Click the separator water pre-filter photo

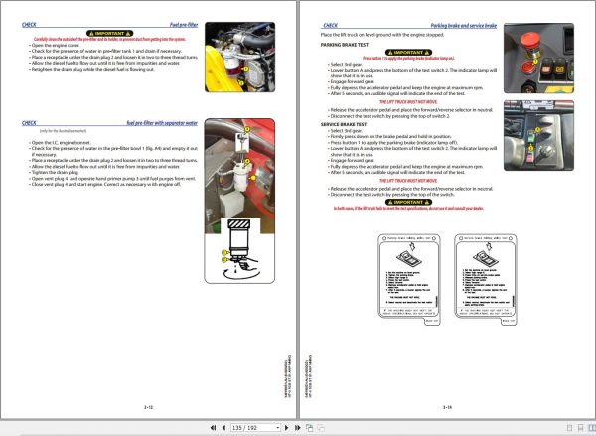(239, 201)
